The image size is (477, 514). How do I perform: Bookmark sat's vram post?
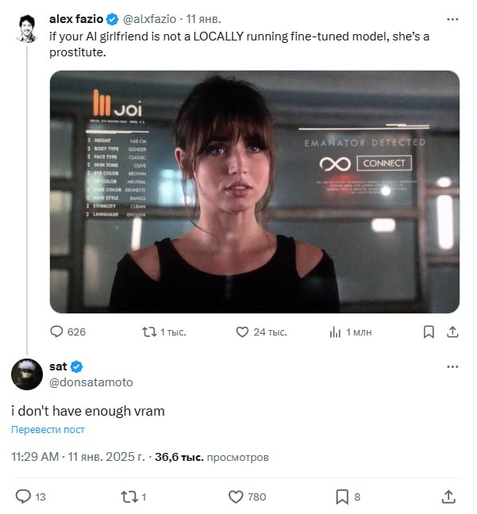pyautogui.click(x=342, y=497)
